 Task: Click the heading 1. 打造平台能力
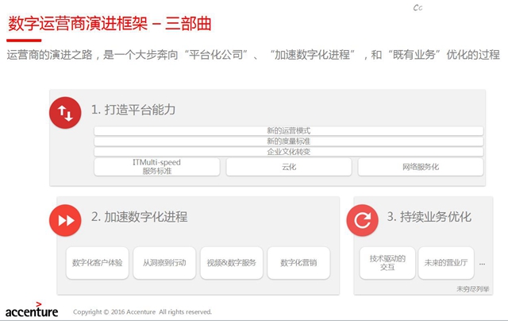pos(133,110)
